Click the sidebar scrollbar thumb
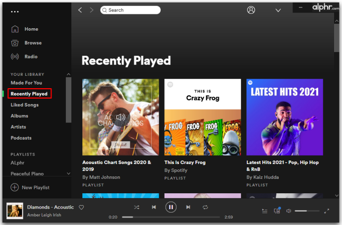Viewport: 342px width, 225px height. [x=68, y=100]
